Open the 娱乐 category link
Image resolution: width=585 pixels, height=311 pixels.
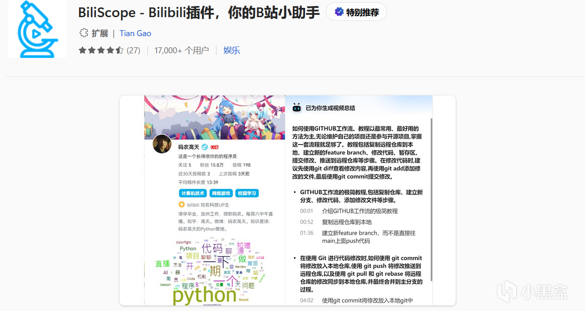pos(232,50)
